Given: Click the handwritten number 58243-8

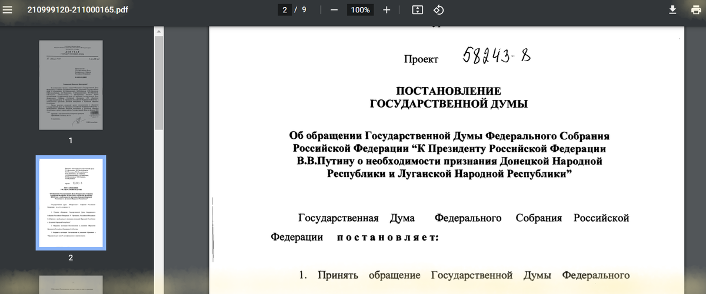Looking at the screenshot, I should click(497, 56).
